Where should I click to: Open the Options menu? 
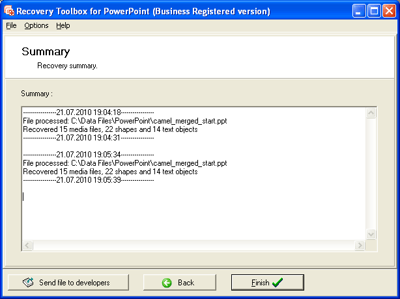point(36,25)
